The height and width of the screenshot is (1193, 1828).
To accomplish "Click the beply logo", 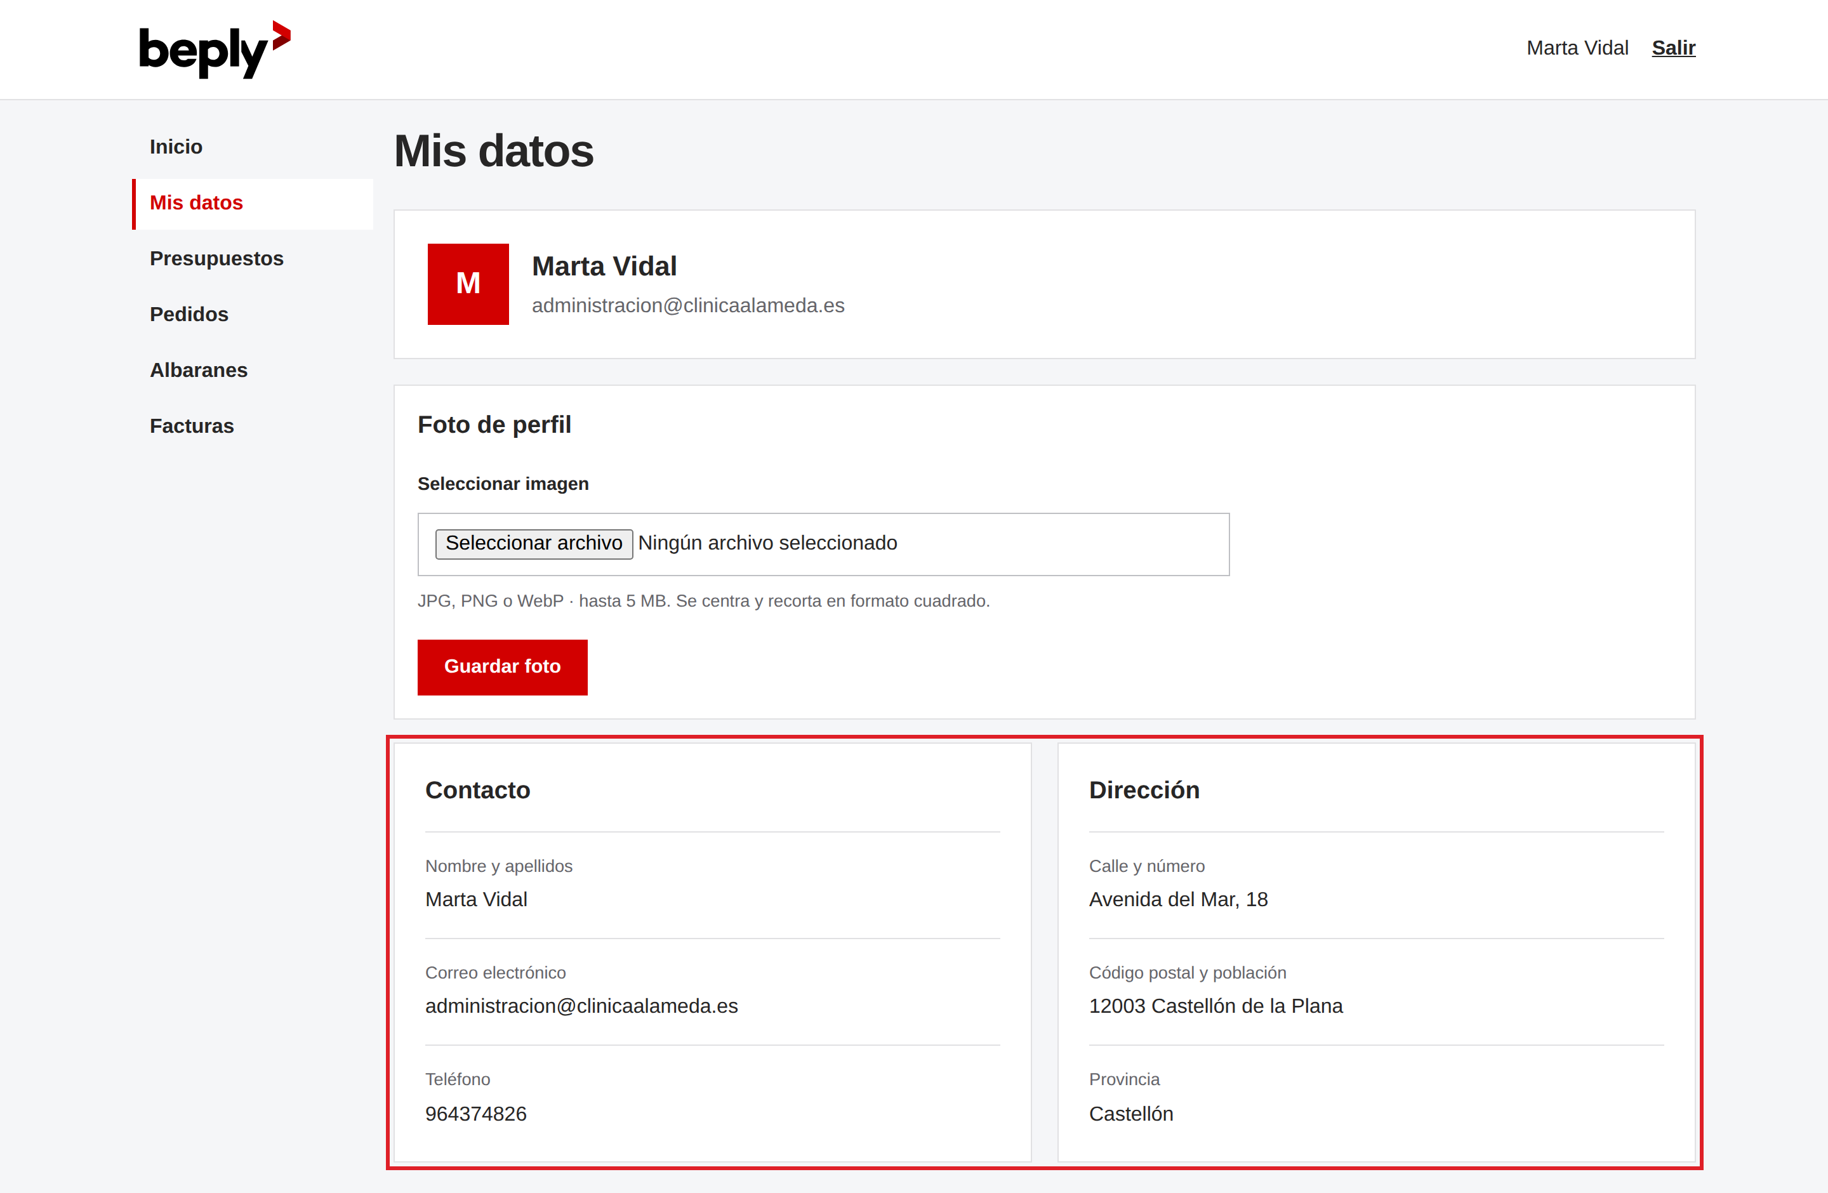I will pyautogui.click(x=215, y=49).
